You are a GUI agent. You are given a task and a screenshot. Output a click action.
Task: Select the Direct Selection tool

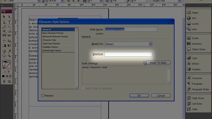click(9, 17)
